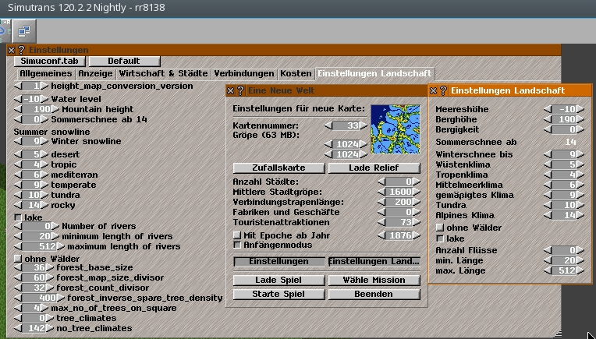The image size is (596, 339).
Task: Lower Meereshöhe with its left arrow
Action: 548,109
